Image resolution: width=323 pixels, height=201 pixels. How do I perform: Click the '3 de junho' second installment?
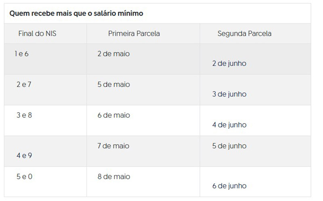coord(229,94)
